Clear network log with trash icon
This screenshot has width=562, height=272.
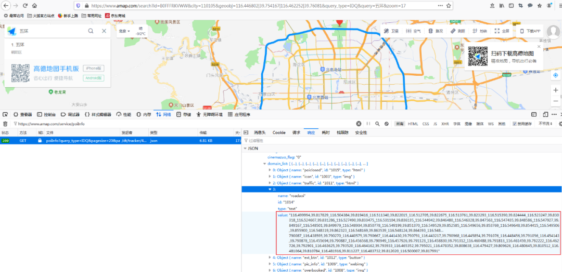pyautogui.click(x=5, y=124)
